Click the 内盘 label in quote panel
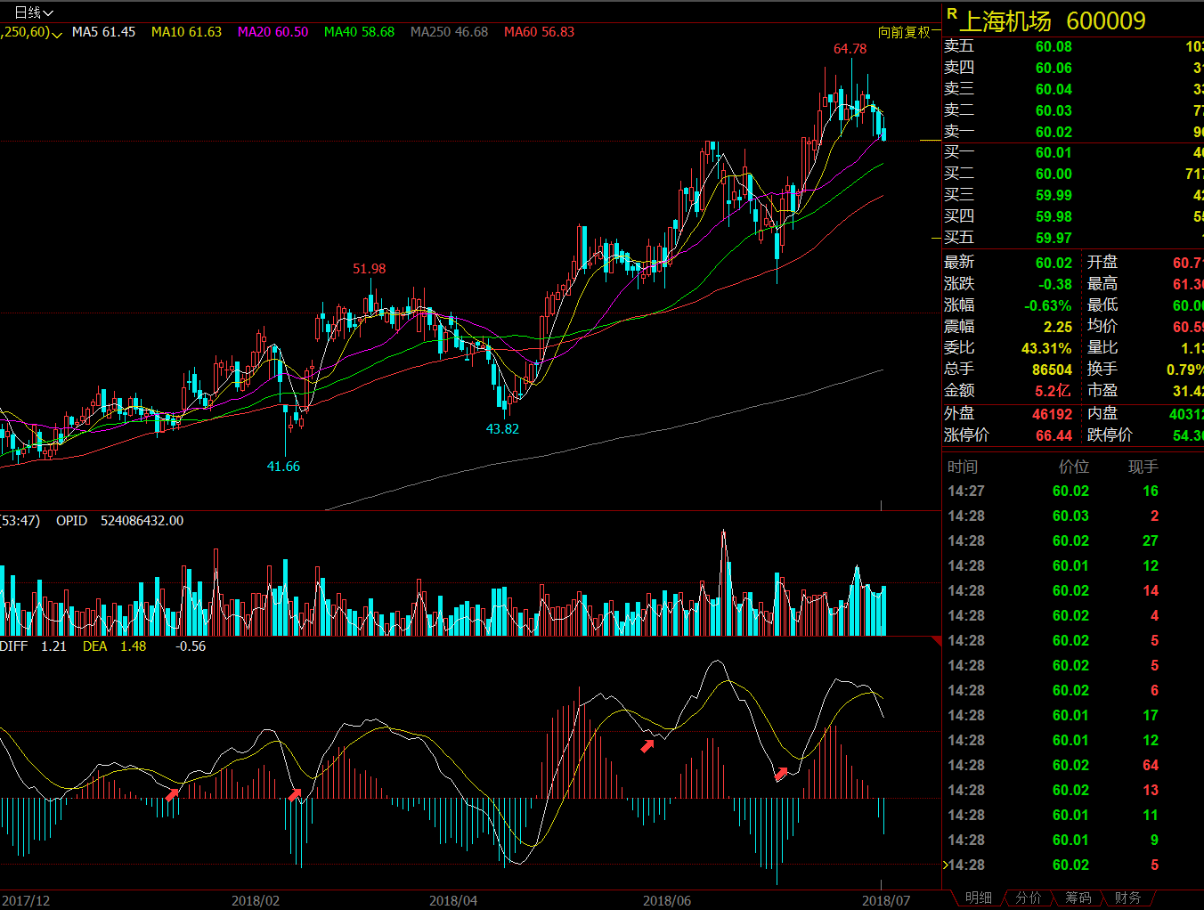 (x=1102, y=414)
